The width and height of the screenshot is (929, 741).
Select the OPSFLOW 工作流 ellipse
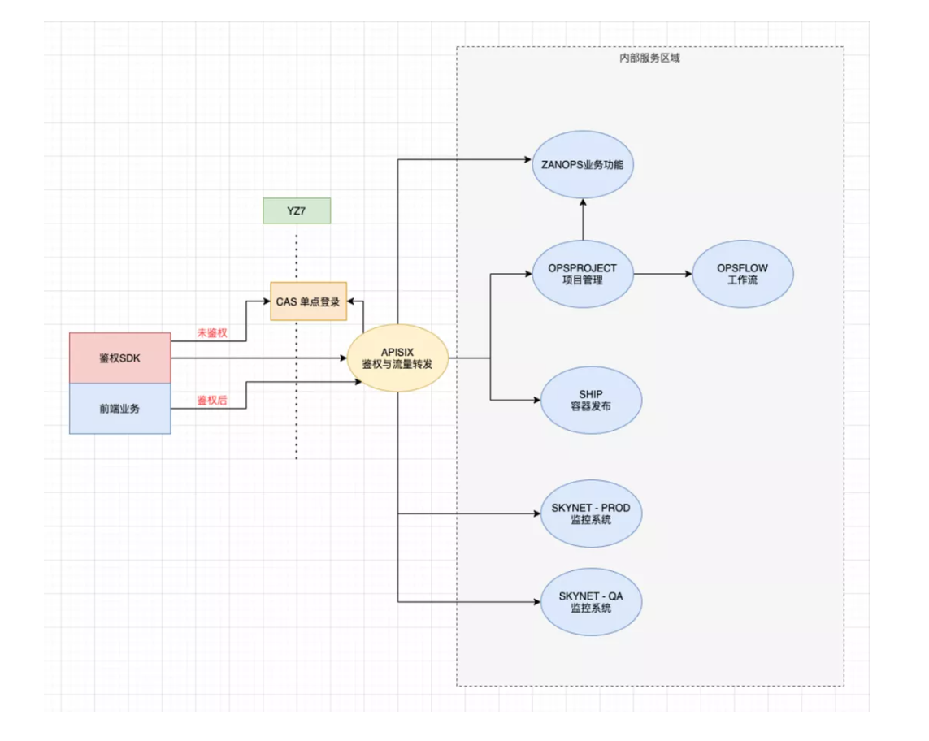(742, 274)
